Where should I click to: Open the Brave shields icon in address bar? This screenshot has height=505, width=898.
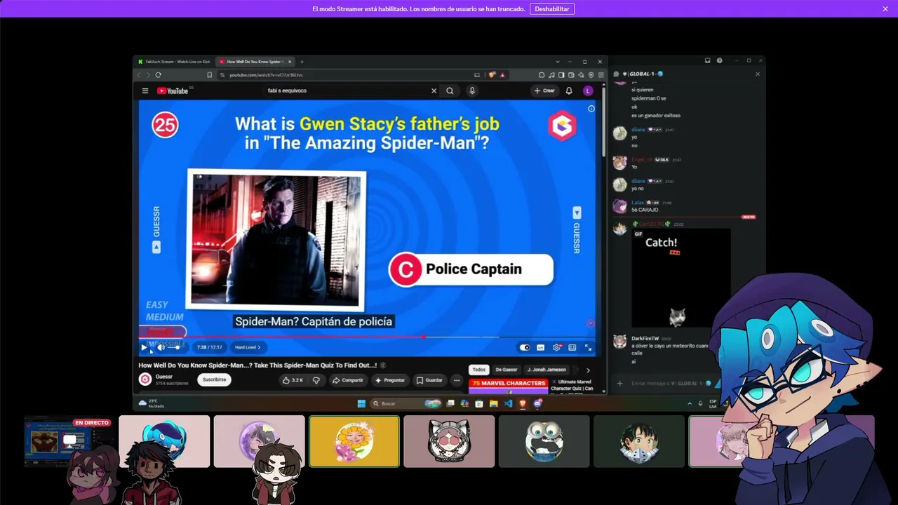click(492, 75)
